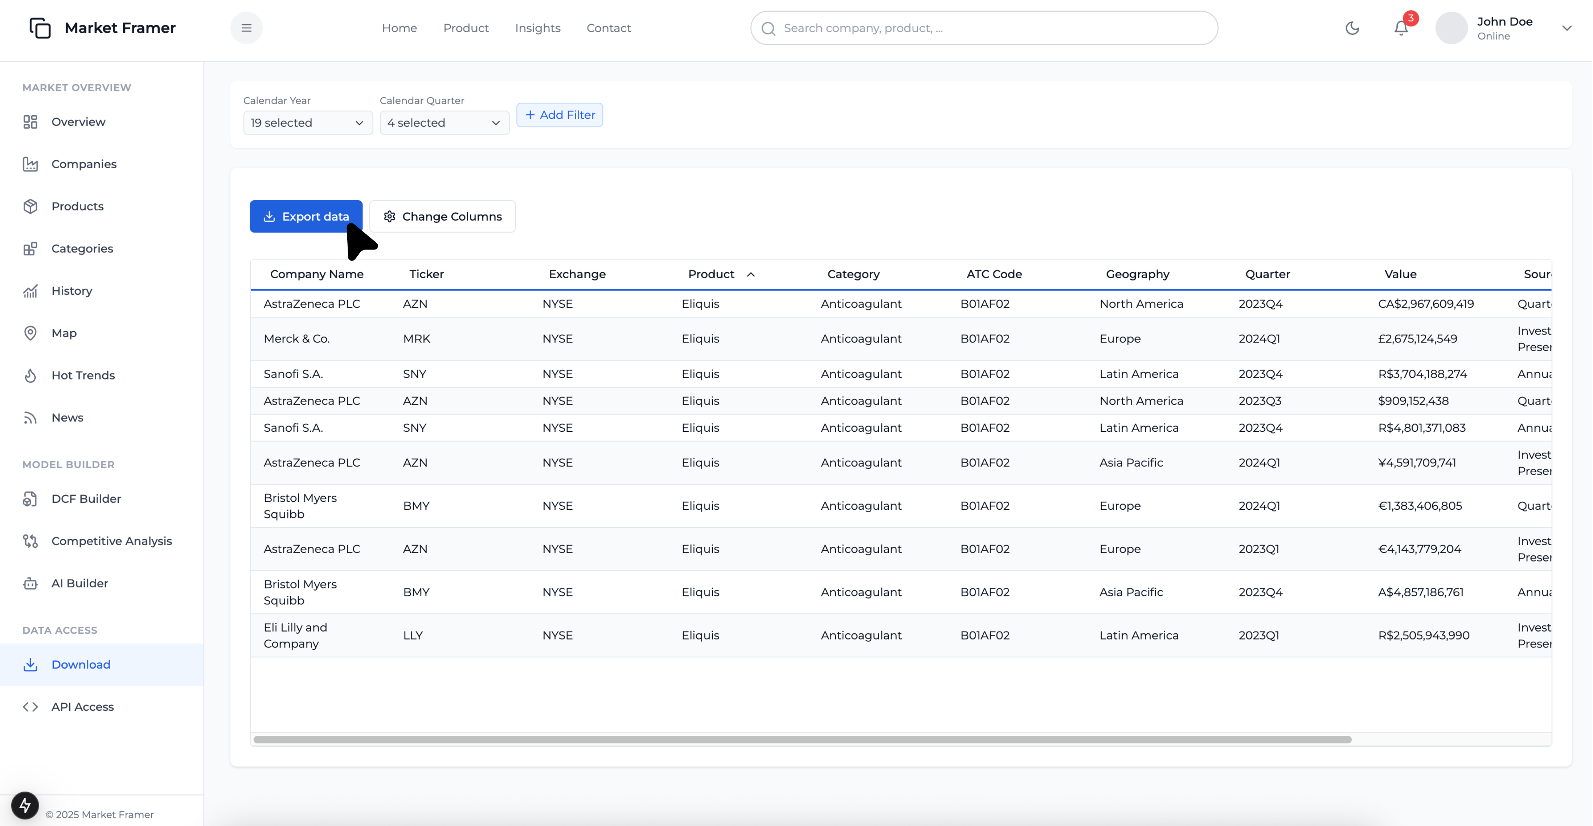This screenshot has height=826, width=1593.
Task: Switch to dark mode moon icon
Action: (1352, 28)
